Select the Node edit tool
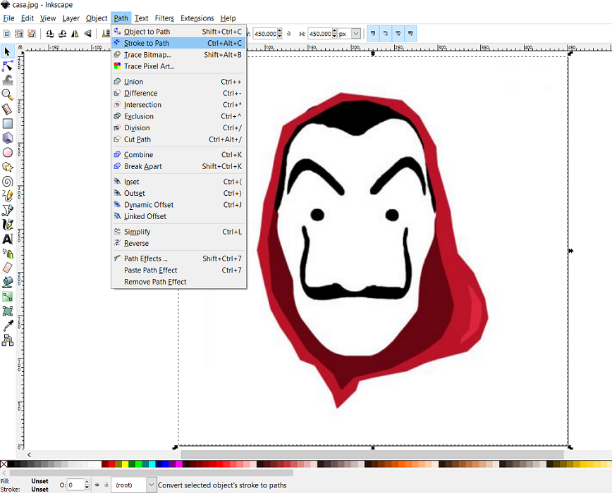Viewport: 612px width, 493px height. tap(8, 66)
